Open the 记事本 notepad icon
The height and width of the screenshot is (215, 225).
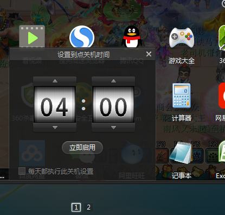(181, 153)
